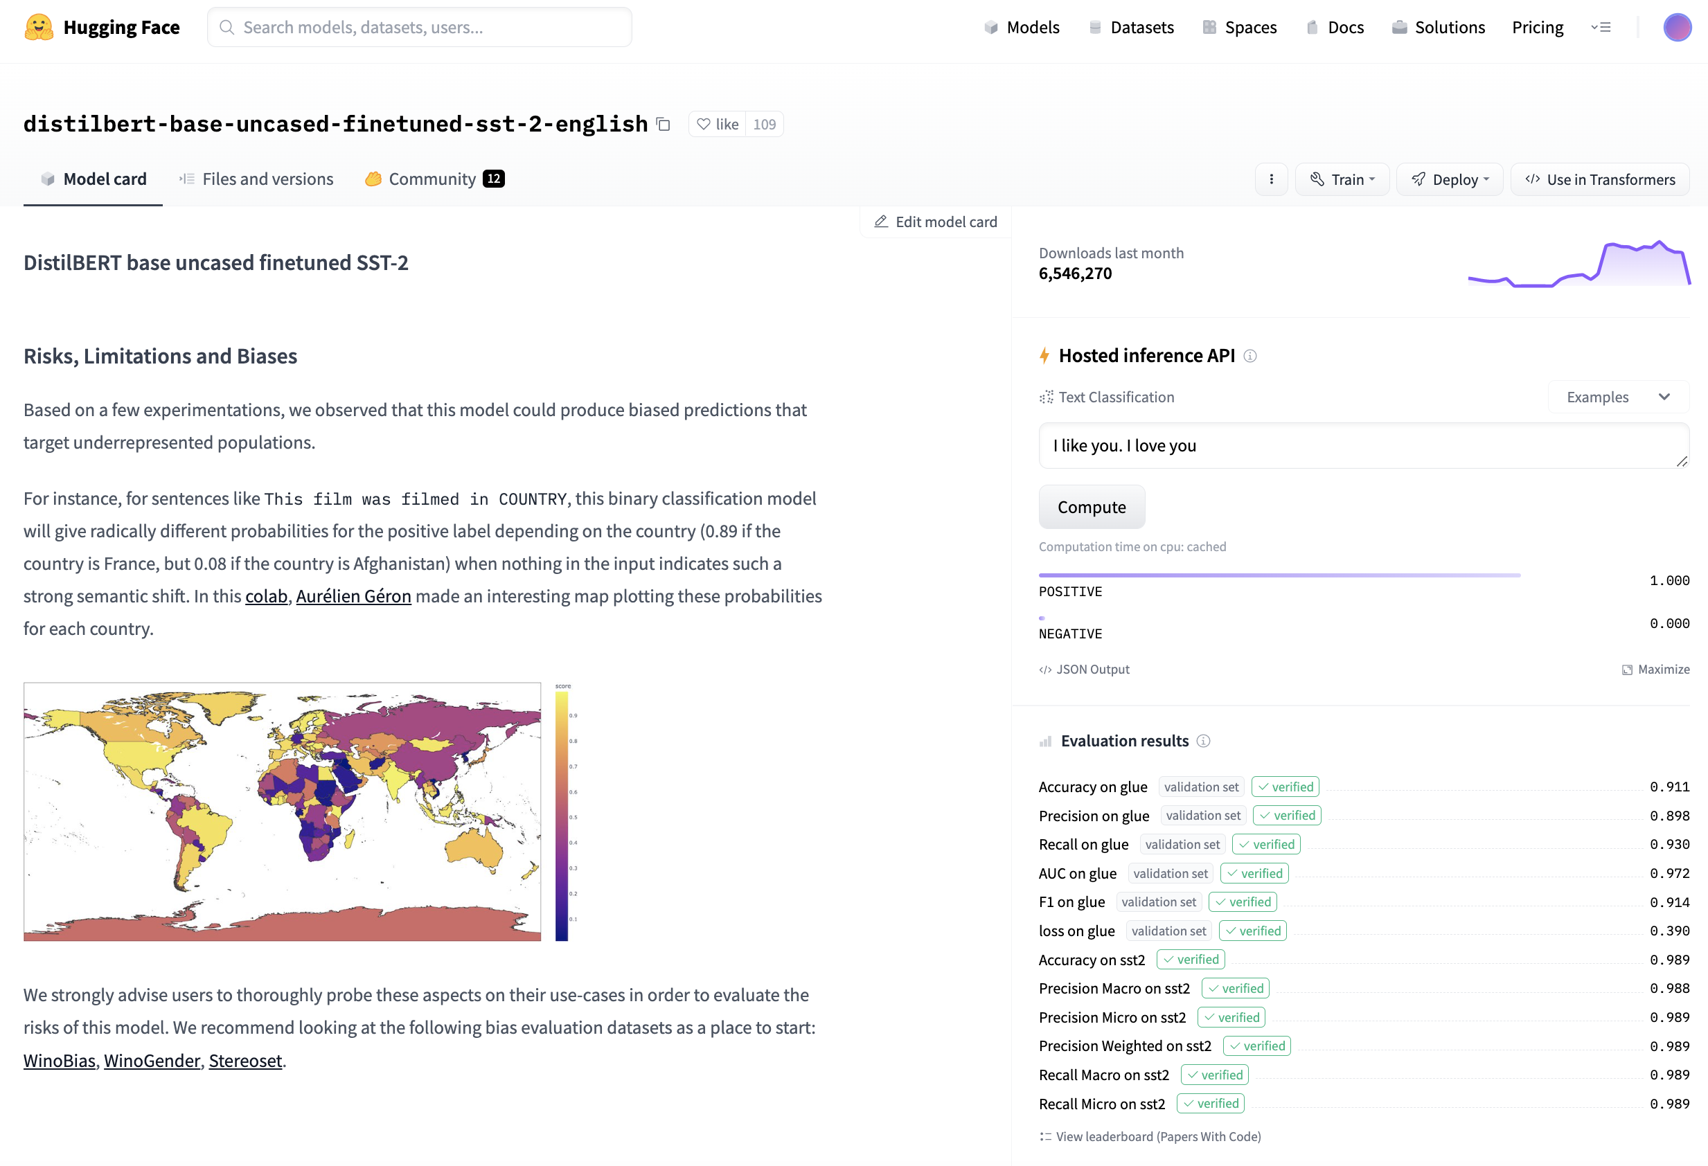Go to Models in the top navigation
This screenshot has width=1708, height=1166.
coord(1022,27)
